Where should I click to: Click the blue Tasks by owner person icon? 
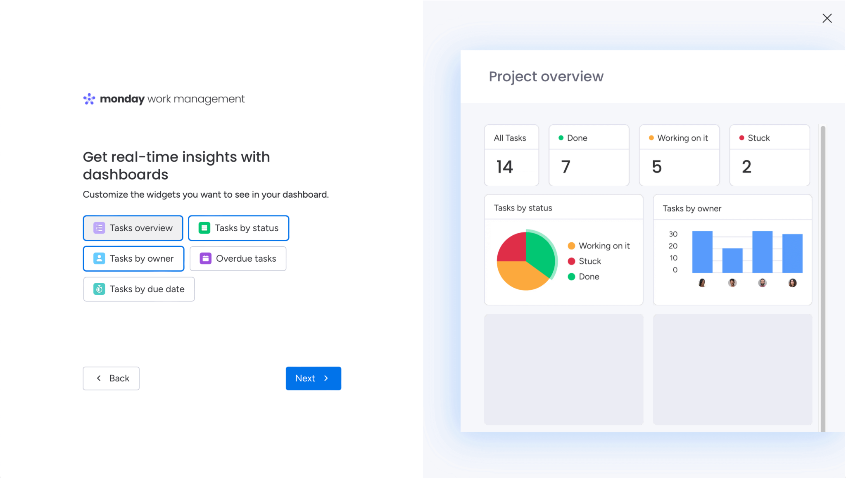tap(99, 258)
